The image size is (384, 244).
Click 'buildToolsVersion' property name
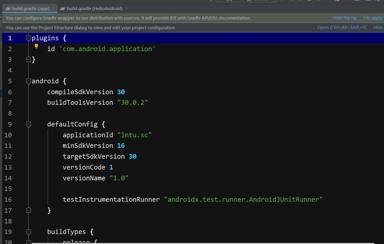coord(80,103)
